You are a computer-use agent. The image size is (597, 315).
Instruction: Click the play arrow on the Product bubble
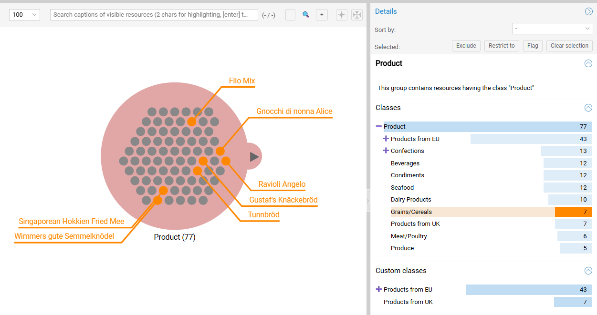254,156
